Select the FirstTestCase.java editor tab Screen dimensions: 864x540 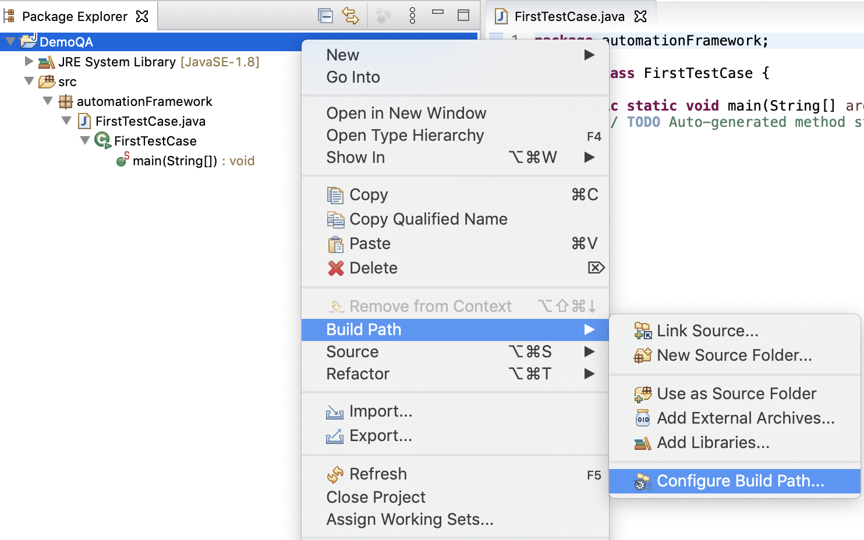[569, 16]
